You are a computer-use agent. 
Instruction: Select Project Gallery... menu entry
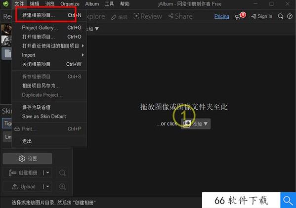coord(49,28)
